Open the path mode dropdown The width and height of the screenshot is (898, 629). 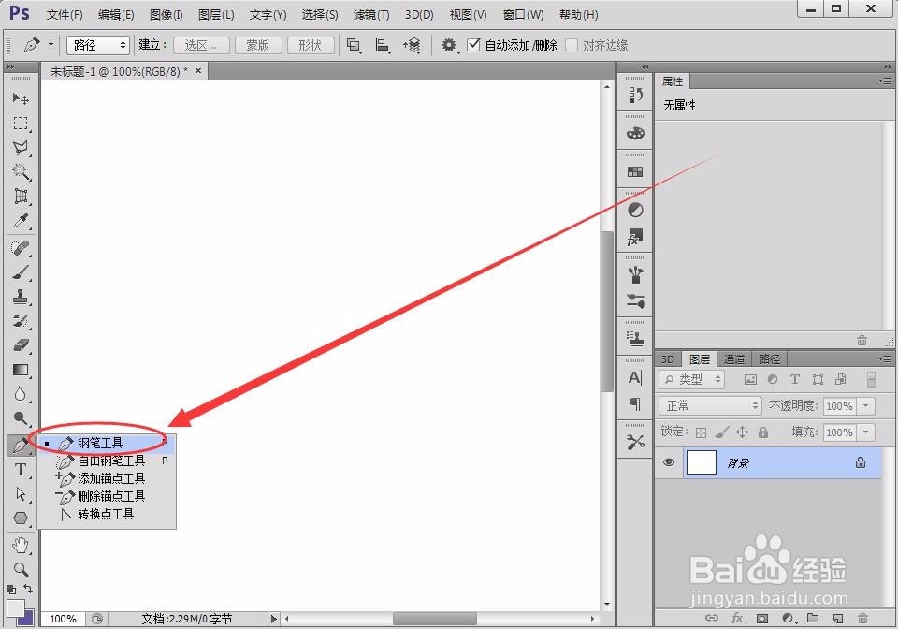click(98, 45)
